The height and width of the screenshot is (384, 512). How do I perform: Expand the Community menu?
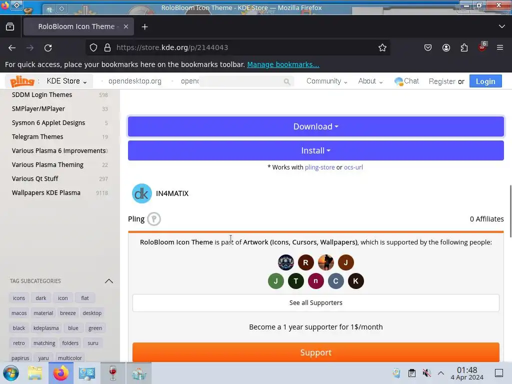click(x=326, y=81)
